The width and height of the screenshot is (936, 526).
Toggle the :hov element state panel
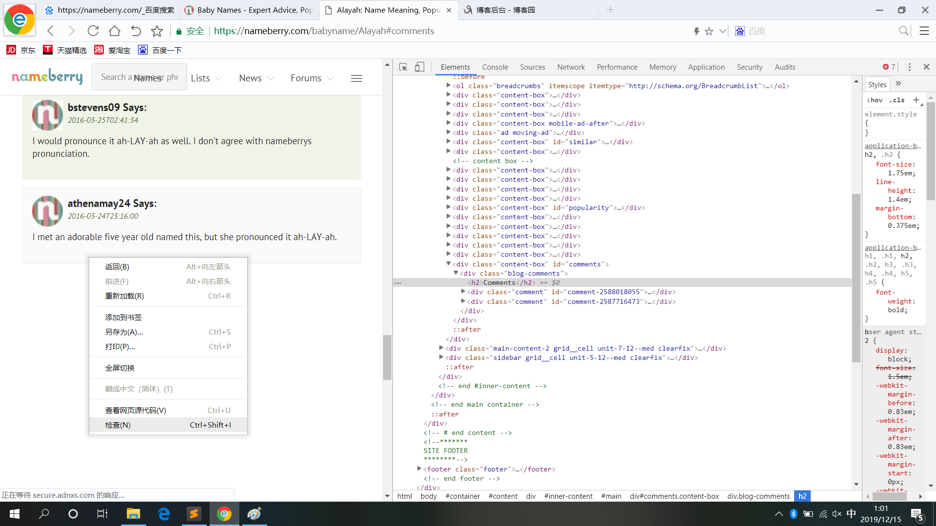click(875, 100)
